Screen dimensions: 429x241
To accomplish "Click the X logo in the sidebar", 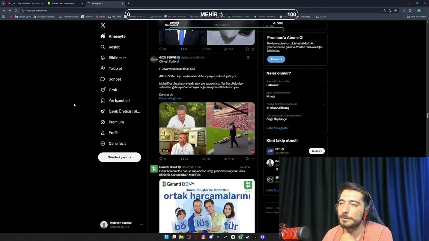I will click(103, 25).
